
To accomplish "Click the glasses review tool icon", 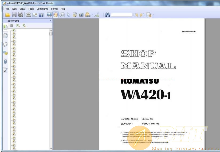I will (62, 15).
